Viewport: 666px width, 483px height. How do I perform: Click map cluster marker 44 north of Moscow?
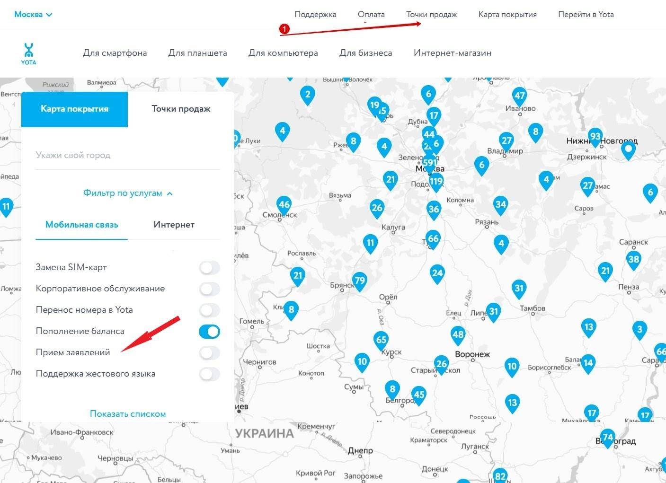[429, 134]
